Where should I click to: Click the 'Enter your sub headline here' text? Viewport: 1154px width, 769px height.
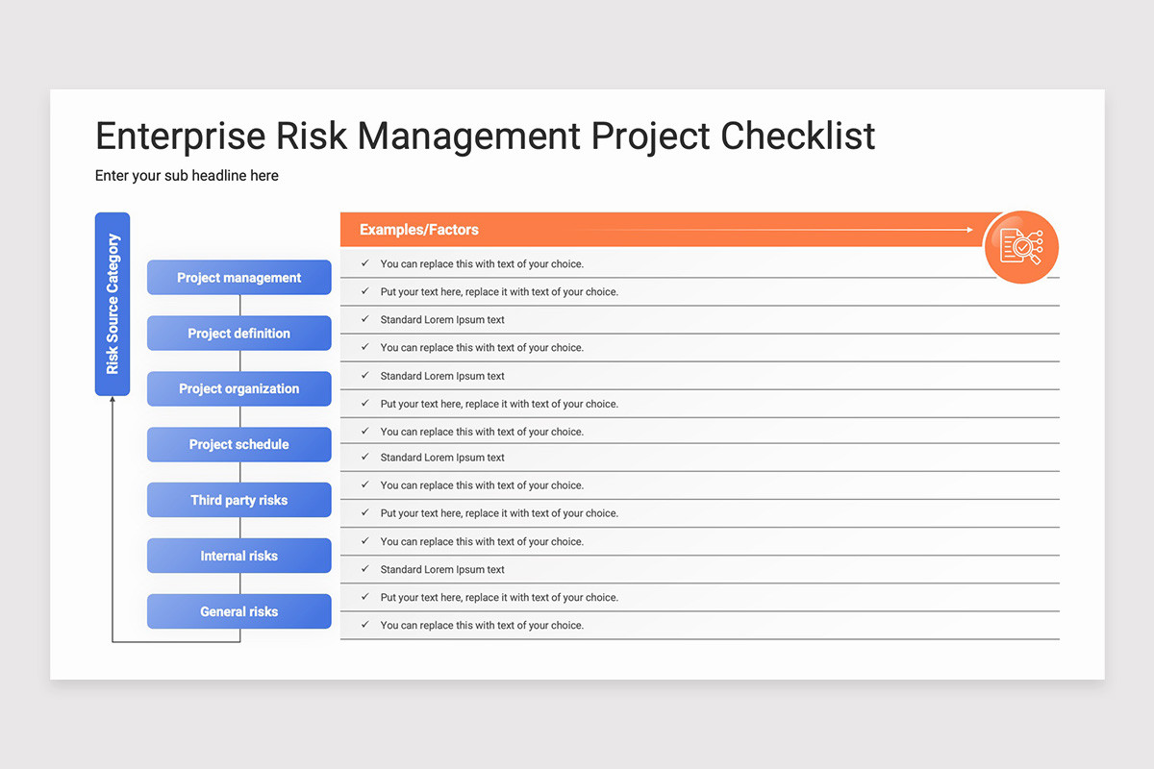[187, 176]
